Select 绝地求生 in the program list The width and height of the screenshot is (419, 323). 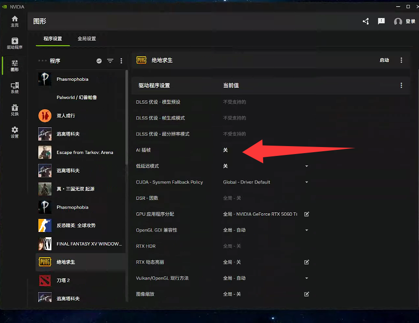pos(80,262)
